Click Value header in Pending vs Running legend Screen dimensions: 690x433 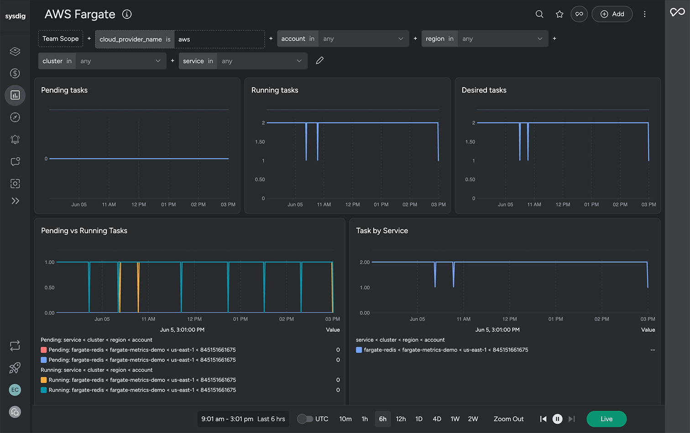click(x=333, y=330)
